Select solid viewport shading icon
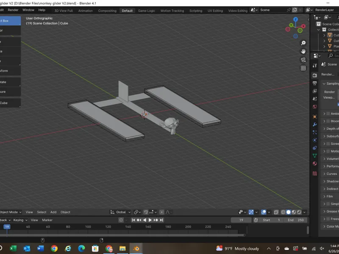 289,212
